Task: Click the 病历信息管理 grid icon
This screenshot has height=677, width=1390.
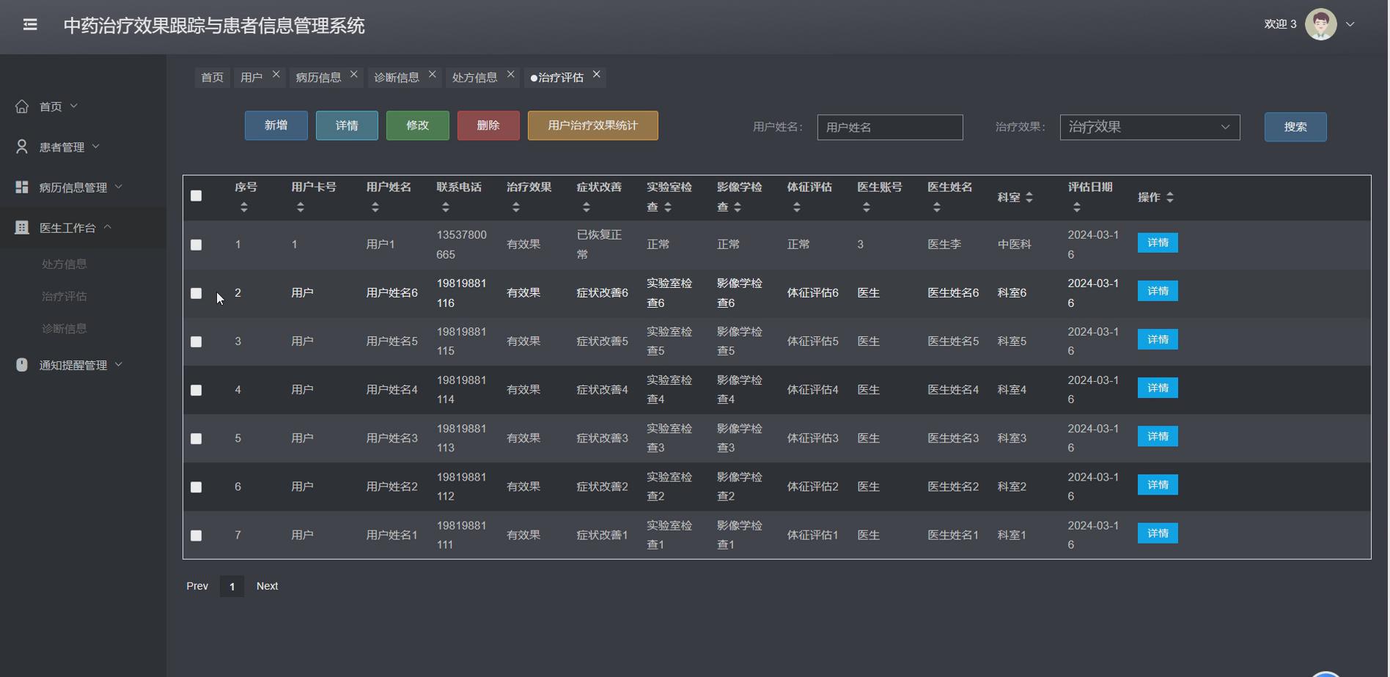Action: coord(21,187)
